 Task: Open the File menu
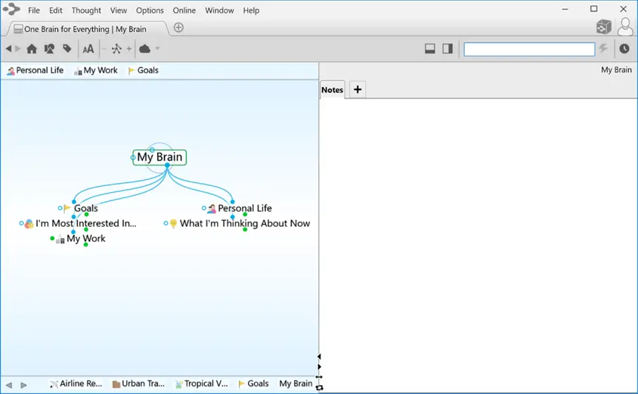click(34, 11)
